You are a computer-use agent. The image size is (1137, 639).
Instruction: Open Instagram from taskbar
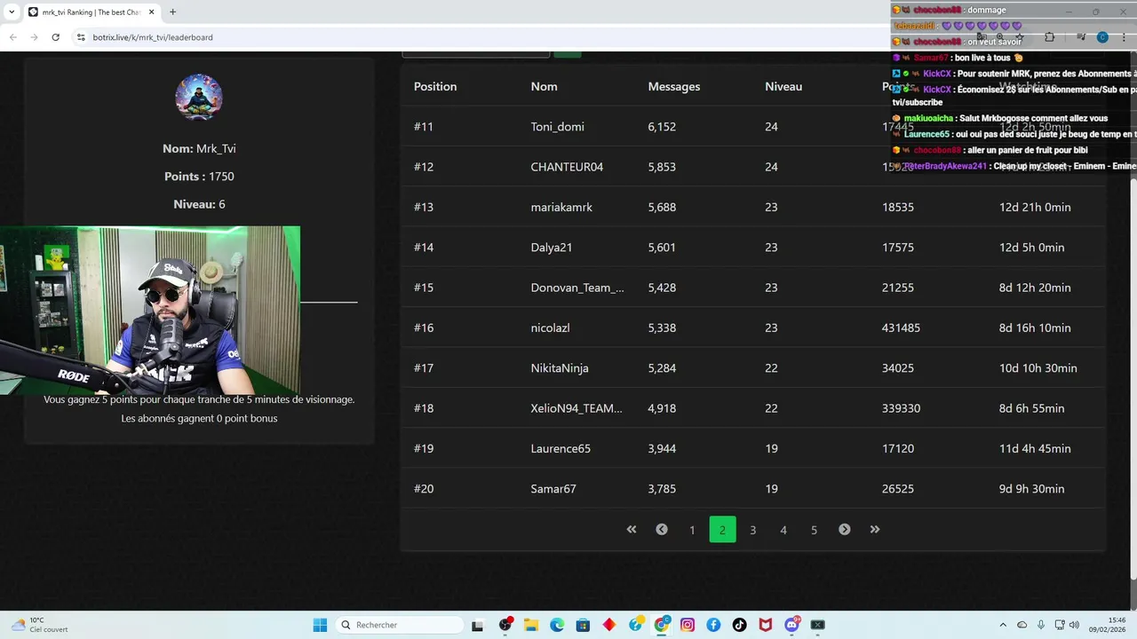688,625
